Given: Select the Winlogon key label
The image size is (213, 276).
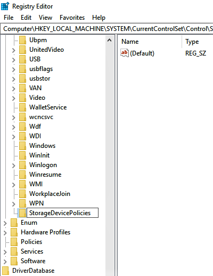Looking at the screenshot, I should click(43, 165).
